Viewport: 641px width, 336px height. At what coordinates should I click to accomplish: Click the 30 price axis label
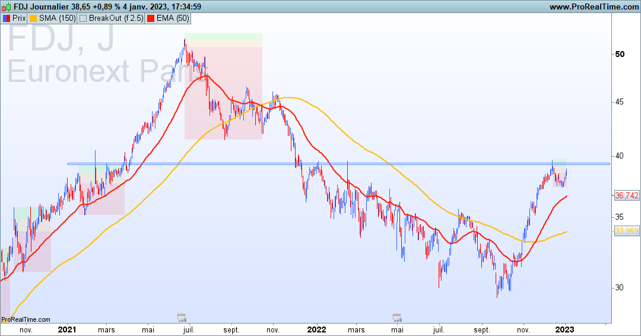point(620,287)
